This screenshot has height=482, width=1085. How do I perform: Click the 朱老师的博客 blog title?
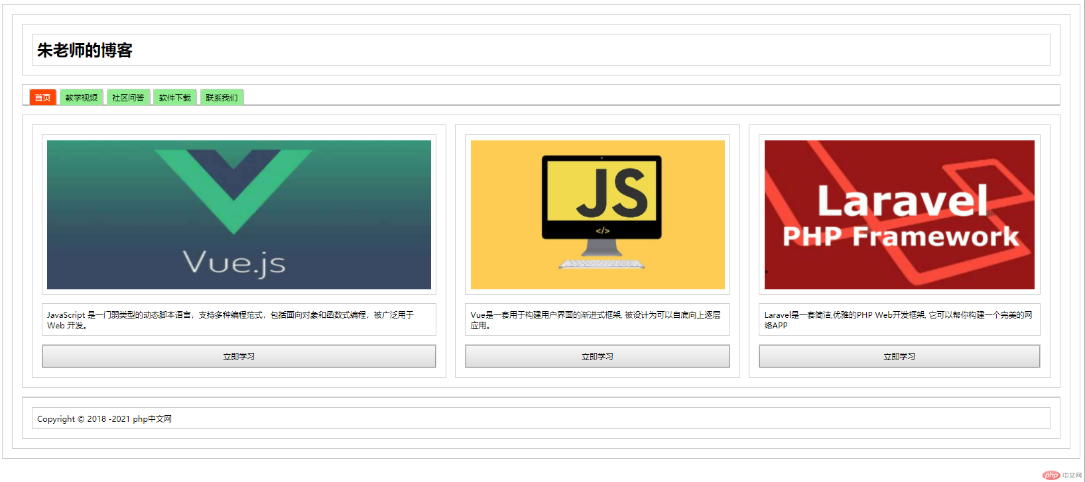point(85,50)
